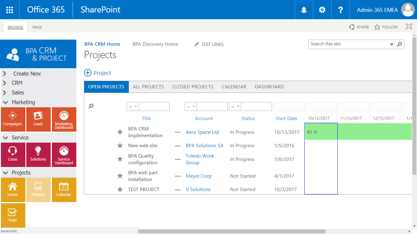
Task: Toggle focus on content mode icon
Action: click(409, 27)
